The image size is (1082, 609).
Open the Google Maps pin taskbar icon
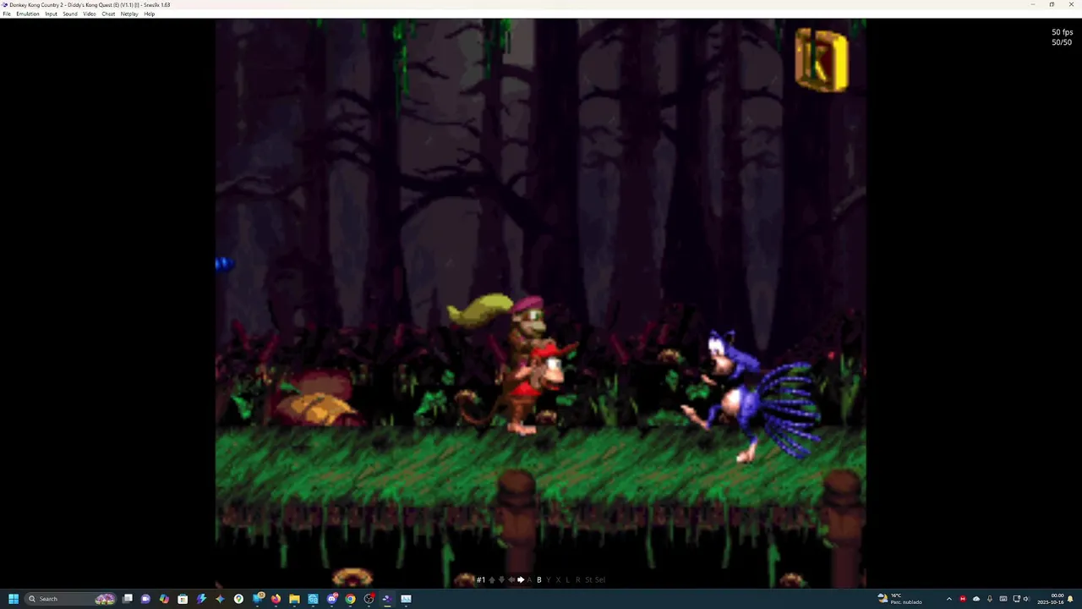(238, 599)
